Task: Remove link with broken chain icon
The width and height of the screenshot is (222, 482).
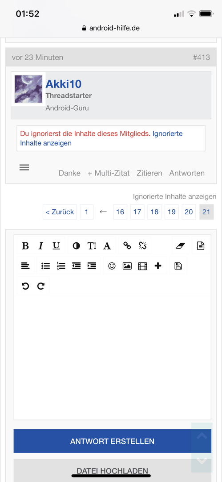Action: 142,245
